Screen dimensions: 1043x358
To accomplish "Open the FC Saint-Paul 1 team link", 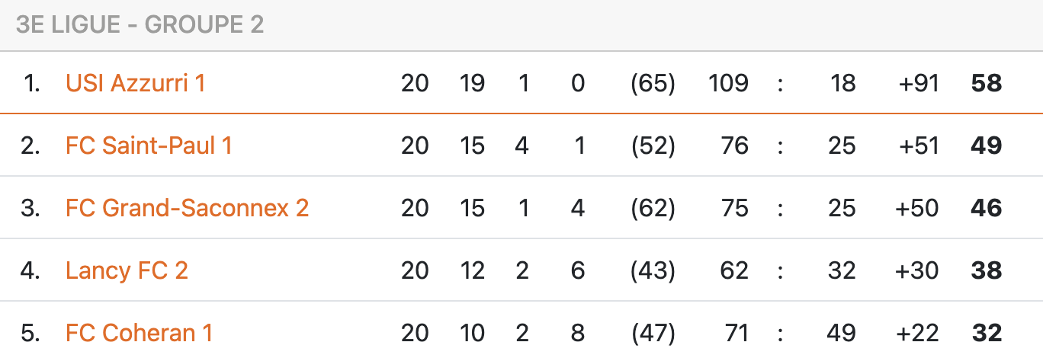I will click(149, 145).
